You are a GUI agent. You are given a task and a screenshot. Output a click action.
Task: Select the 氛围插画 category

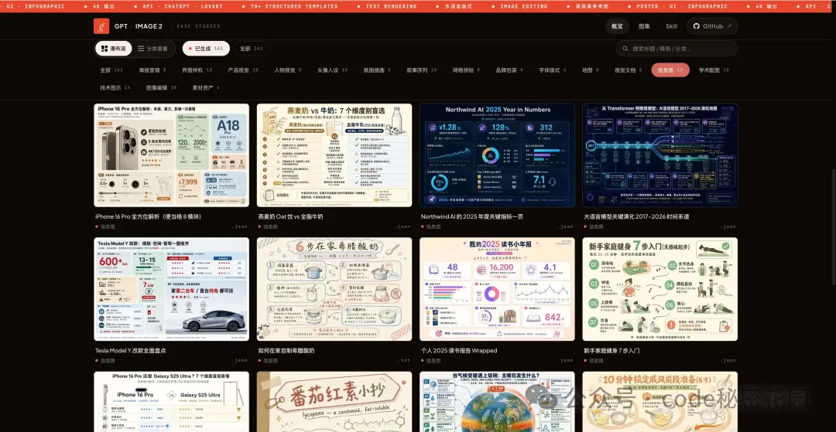pos(377,70)
